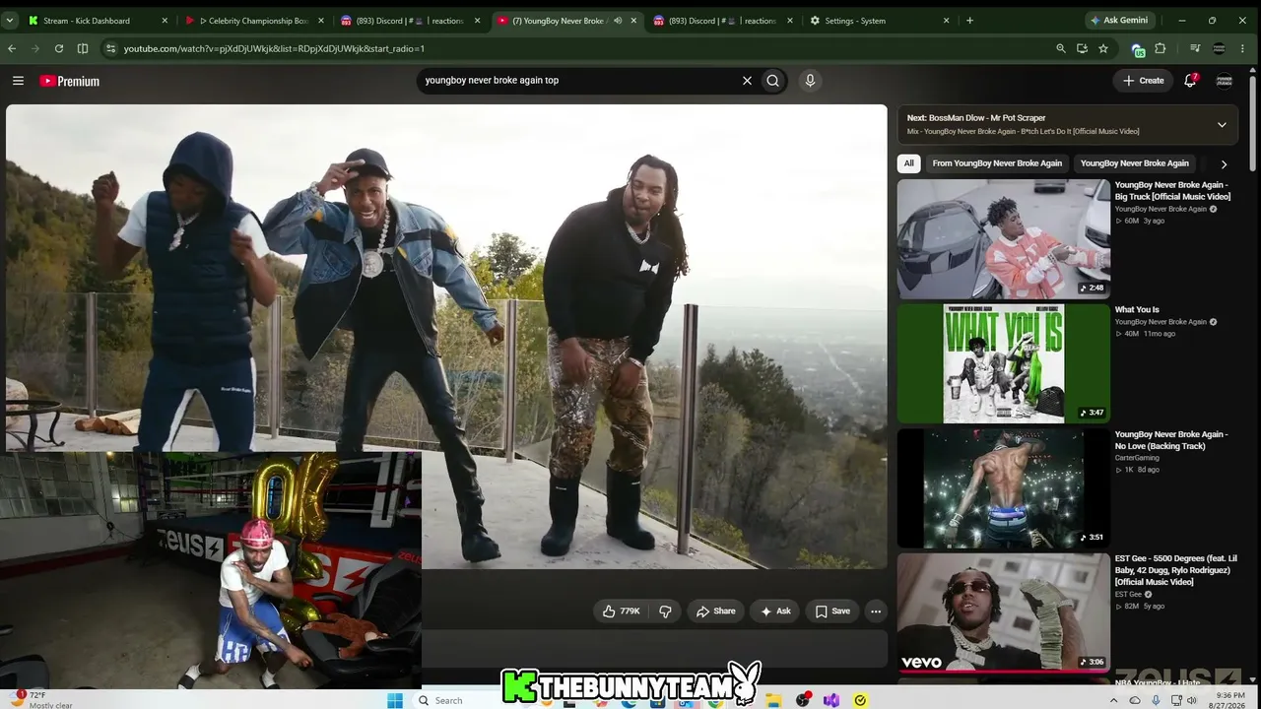Viewport: 1261px width, 709px height.
Task: Open a new browser tab
Action: pyautogui.click(x=969, y=21)
